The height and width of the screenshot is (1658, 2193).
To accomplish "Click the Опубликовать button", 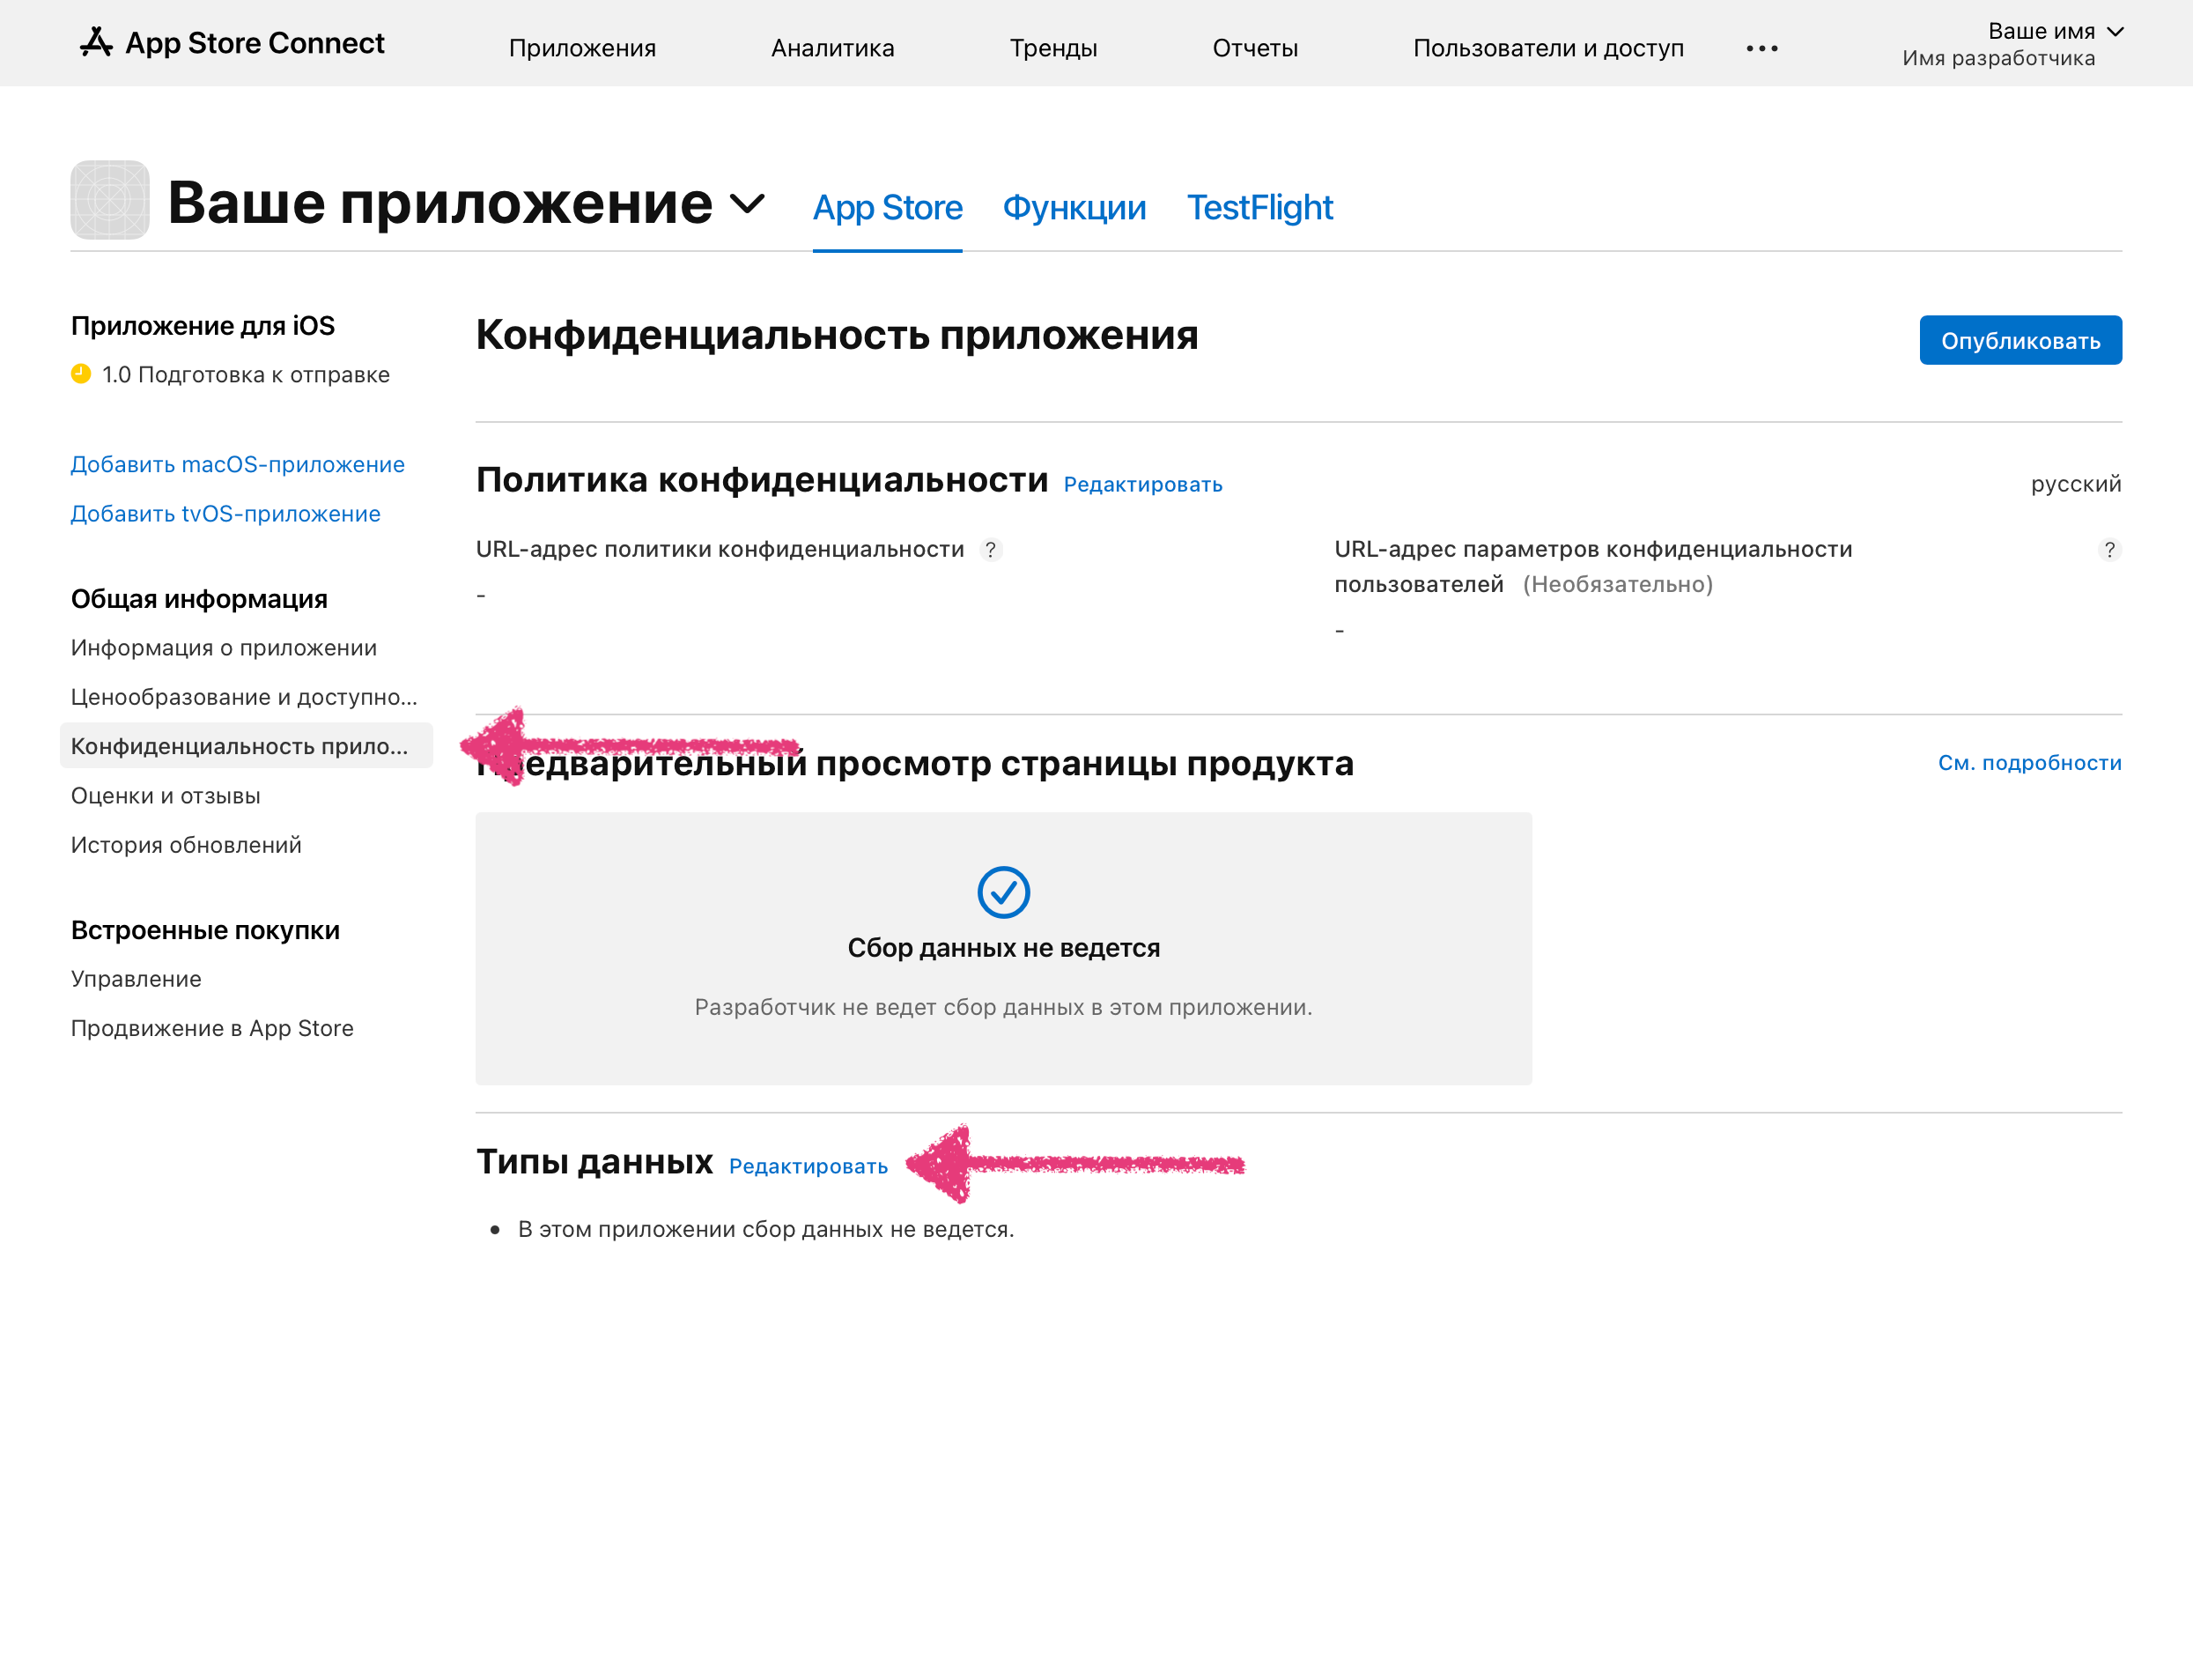I will coord(2020,340).
